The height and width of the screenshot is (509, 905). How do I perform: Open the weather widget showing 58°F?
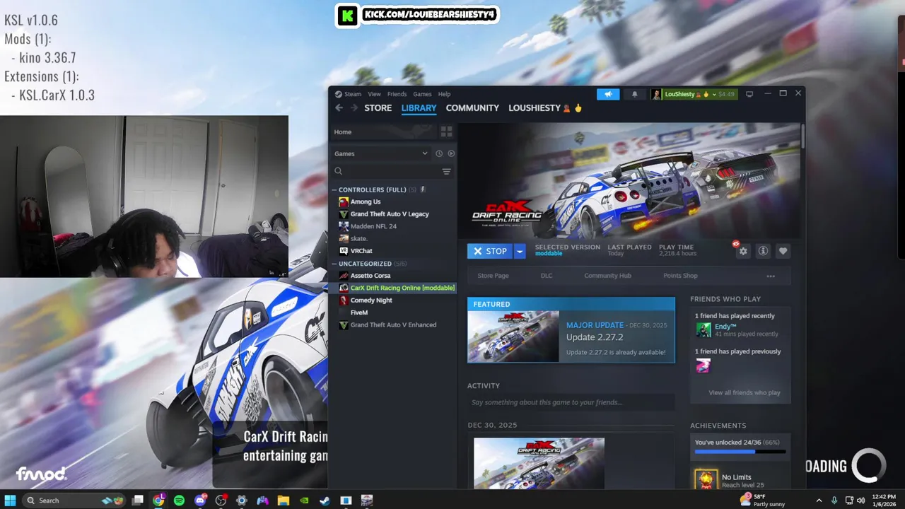pos(764,500)
